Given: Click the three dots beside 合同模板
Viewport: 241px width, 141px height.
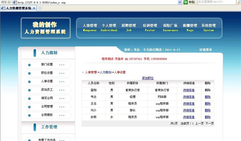Looking at the screenshot, I should [x=62, y=116].
